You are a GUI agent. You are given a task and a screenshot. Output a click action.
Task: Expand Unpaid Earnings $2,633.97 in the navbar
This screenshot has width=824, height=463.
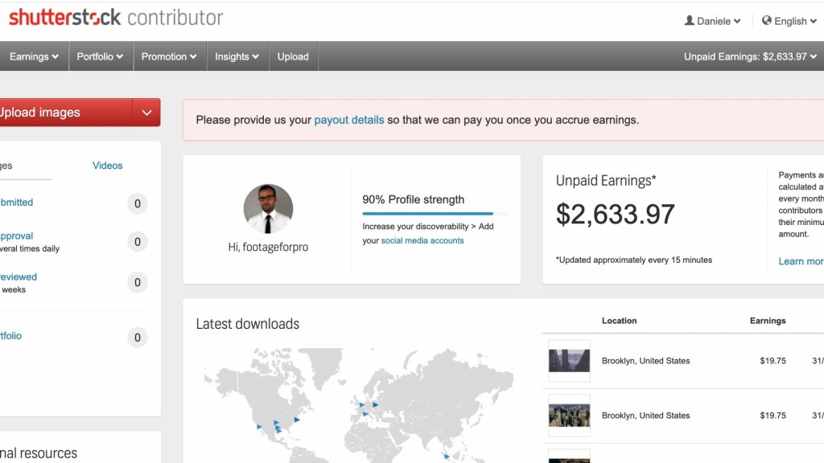coord(750,56)
